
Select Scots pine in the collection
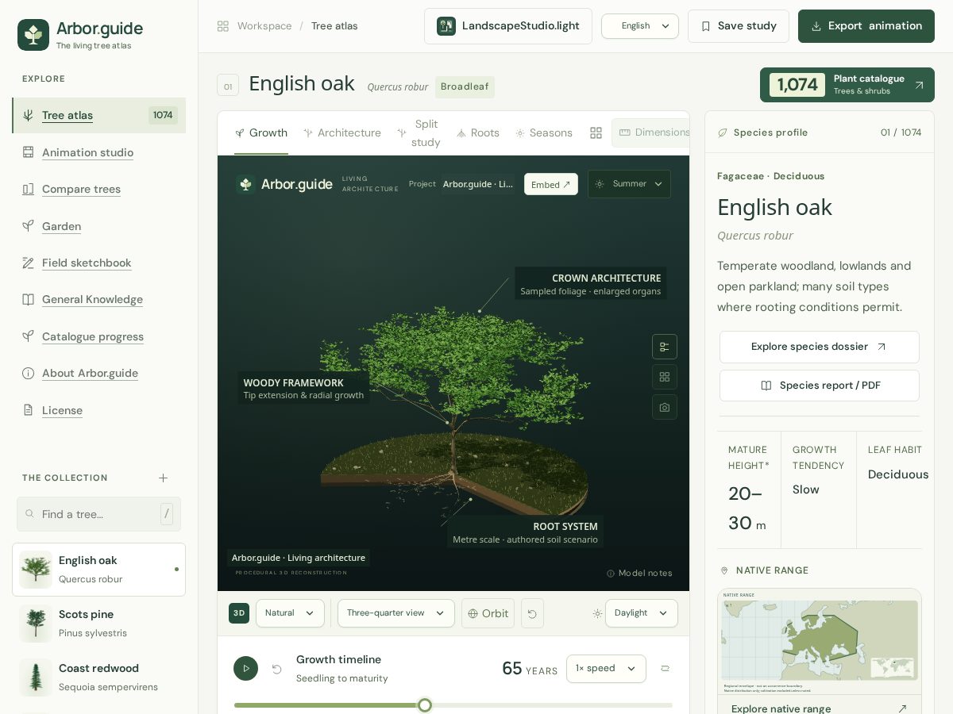coord(98,624)
